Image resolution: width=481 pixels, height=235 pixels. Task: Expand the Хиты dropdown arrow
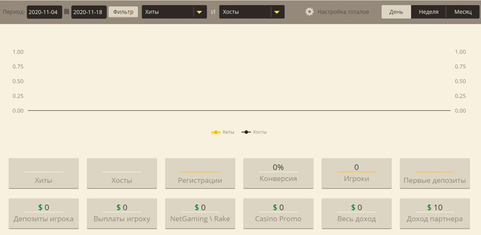pos(199,12)
